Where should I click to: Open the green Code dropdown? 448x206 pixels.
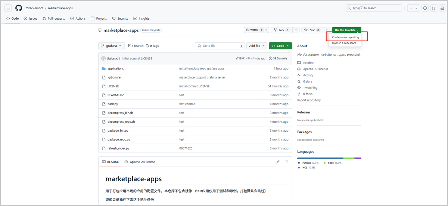(x=280, y=46)
